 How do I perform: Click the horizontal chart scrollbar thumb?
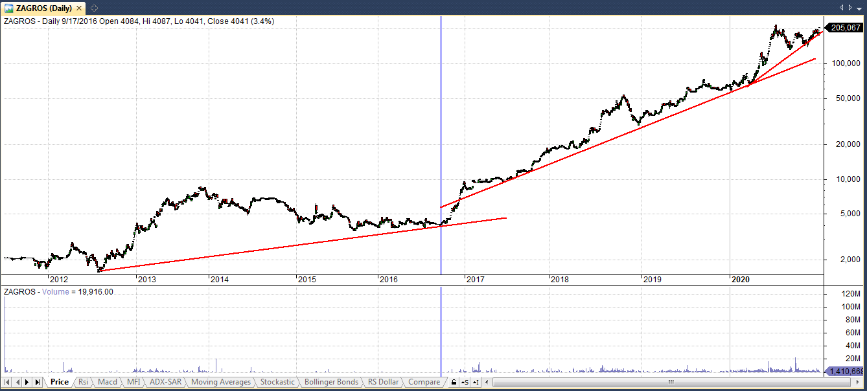tap(671, 382)
